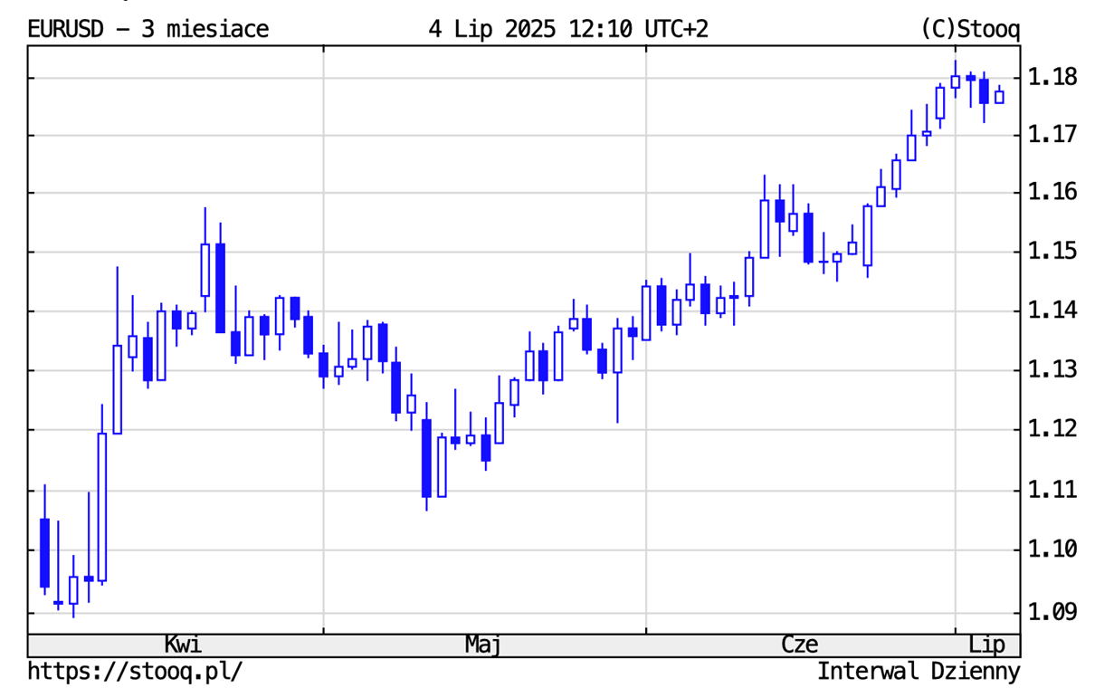The height and width of the screenshot is (688, 1095).
Task: Click the (C)Stooq copyright label
Action: (x=969, y=30)
